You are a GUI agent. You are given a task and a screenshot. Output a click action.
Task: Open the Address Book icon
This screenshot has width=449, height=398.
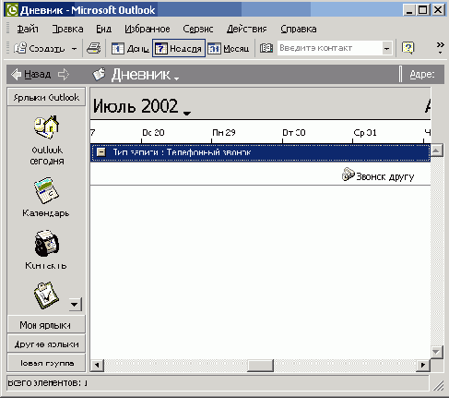tap(266, 48)
